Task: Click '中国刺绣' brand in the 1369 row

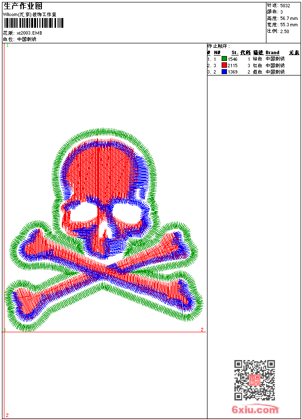Action: click(275, 72)
